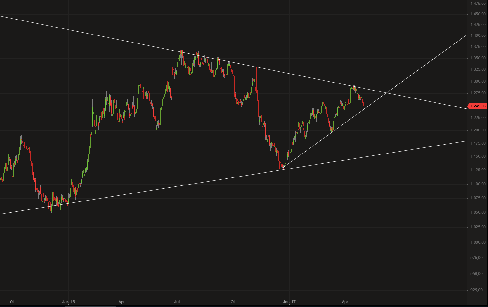Select the 1.225,00 price level label

[x=478, y=118]
